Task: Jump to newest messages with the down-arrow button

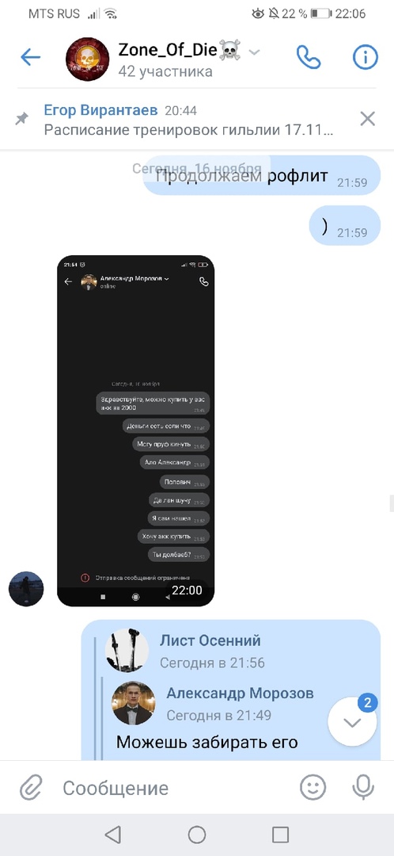Action: (x=352, y=722)
